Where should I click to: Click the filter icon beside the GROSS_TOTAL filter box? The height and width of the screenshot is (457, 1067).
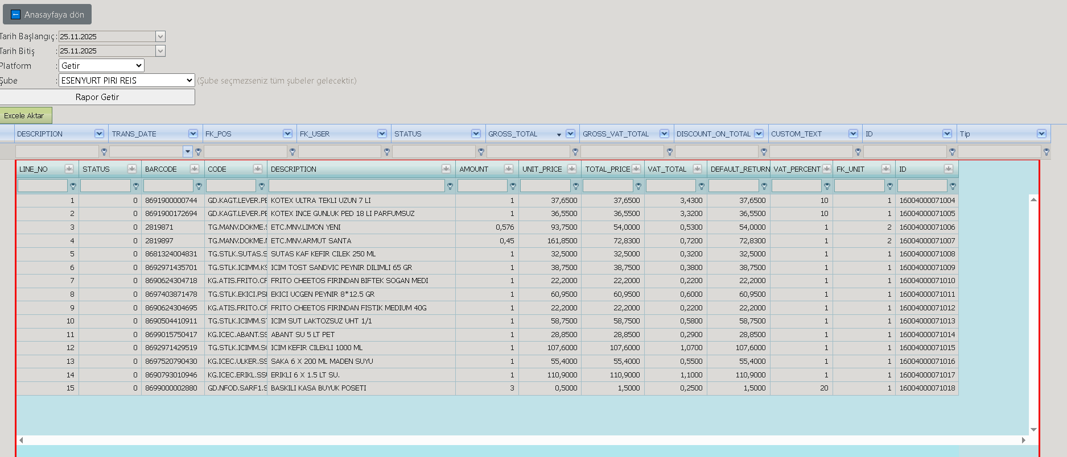point(575,152)
